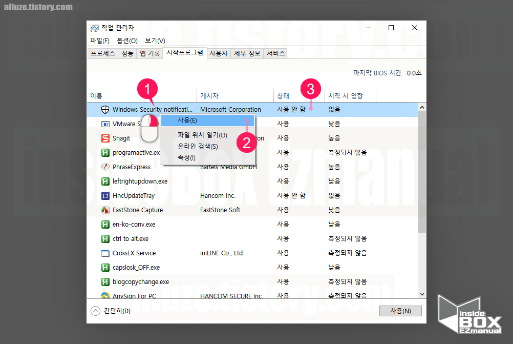Viewport: 513px width, 344px height.
Task: Click the FastStone Soft publisher cell
Action: [220, 210]
